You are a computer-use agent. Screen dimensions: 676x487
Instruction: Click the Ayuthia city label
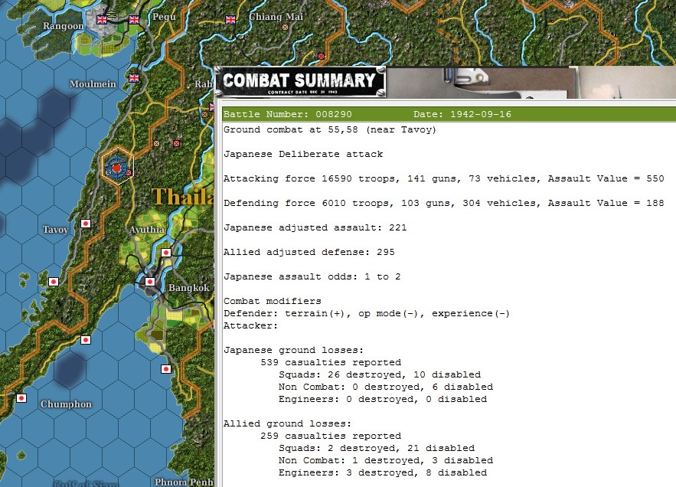tap(147, 230)
